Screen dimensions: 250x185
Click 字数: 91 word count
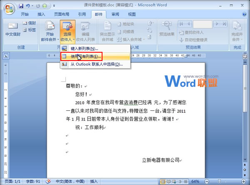coord(33,182)
